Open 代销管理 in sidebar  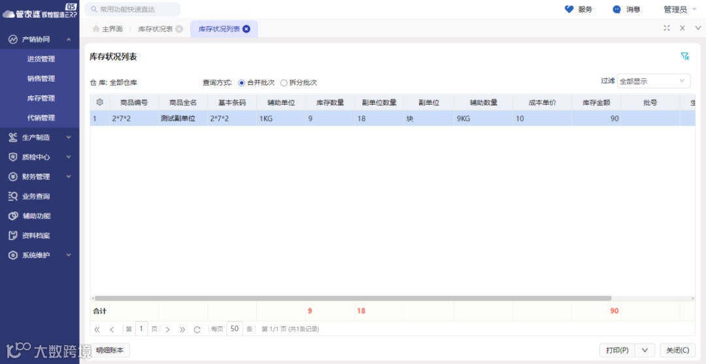pos(41,118)
